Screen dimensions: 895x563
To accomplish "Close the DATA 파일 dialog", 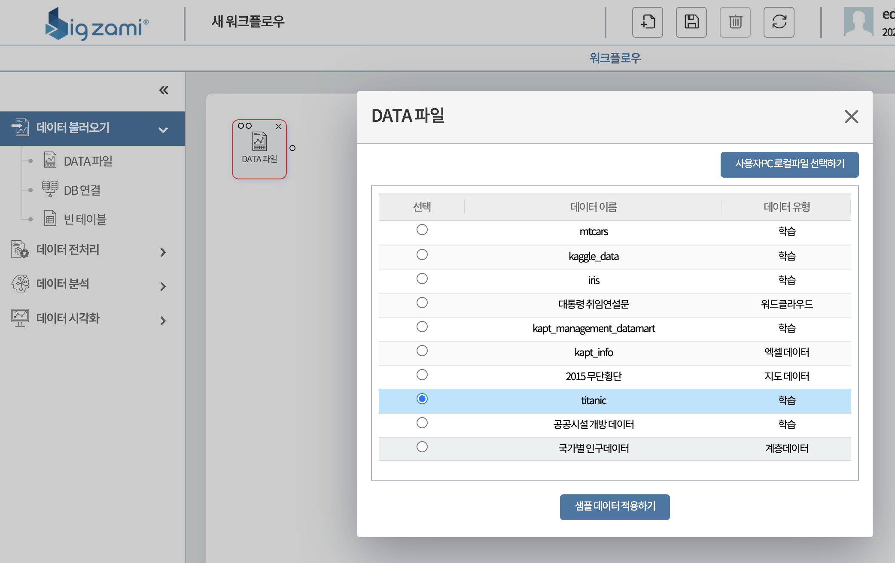I will click(x=851, y=117).
